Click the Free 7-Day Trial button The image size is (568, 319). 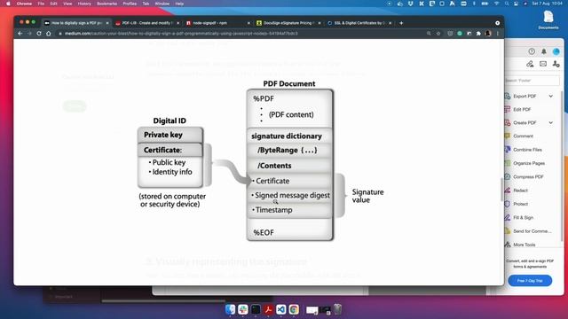pos(530,281)
